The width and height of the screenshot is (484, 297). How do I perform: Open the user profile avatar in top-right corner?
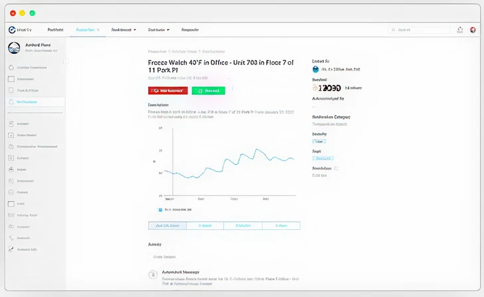tap(473, 30)
